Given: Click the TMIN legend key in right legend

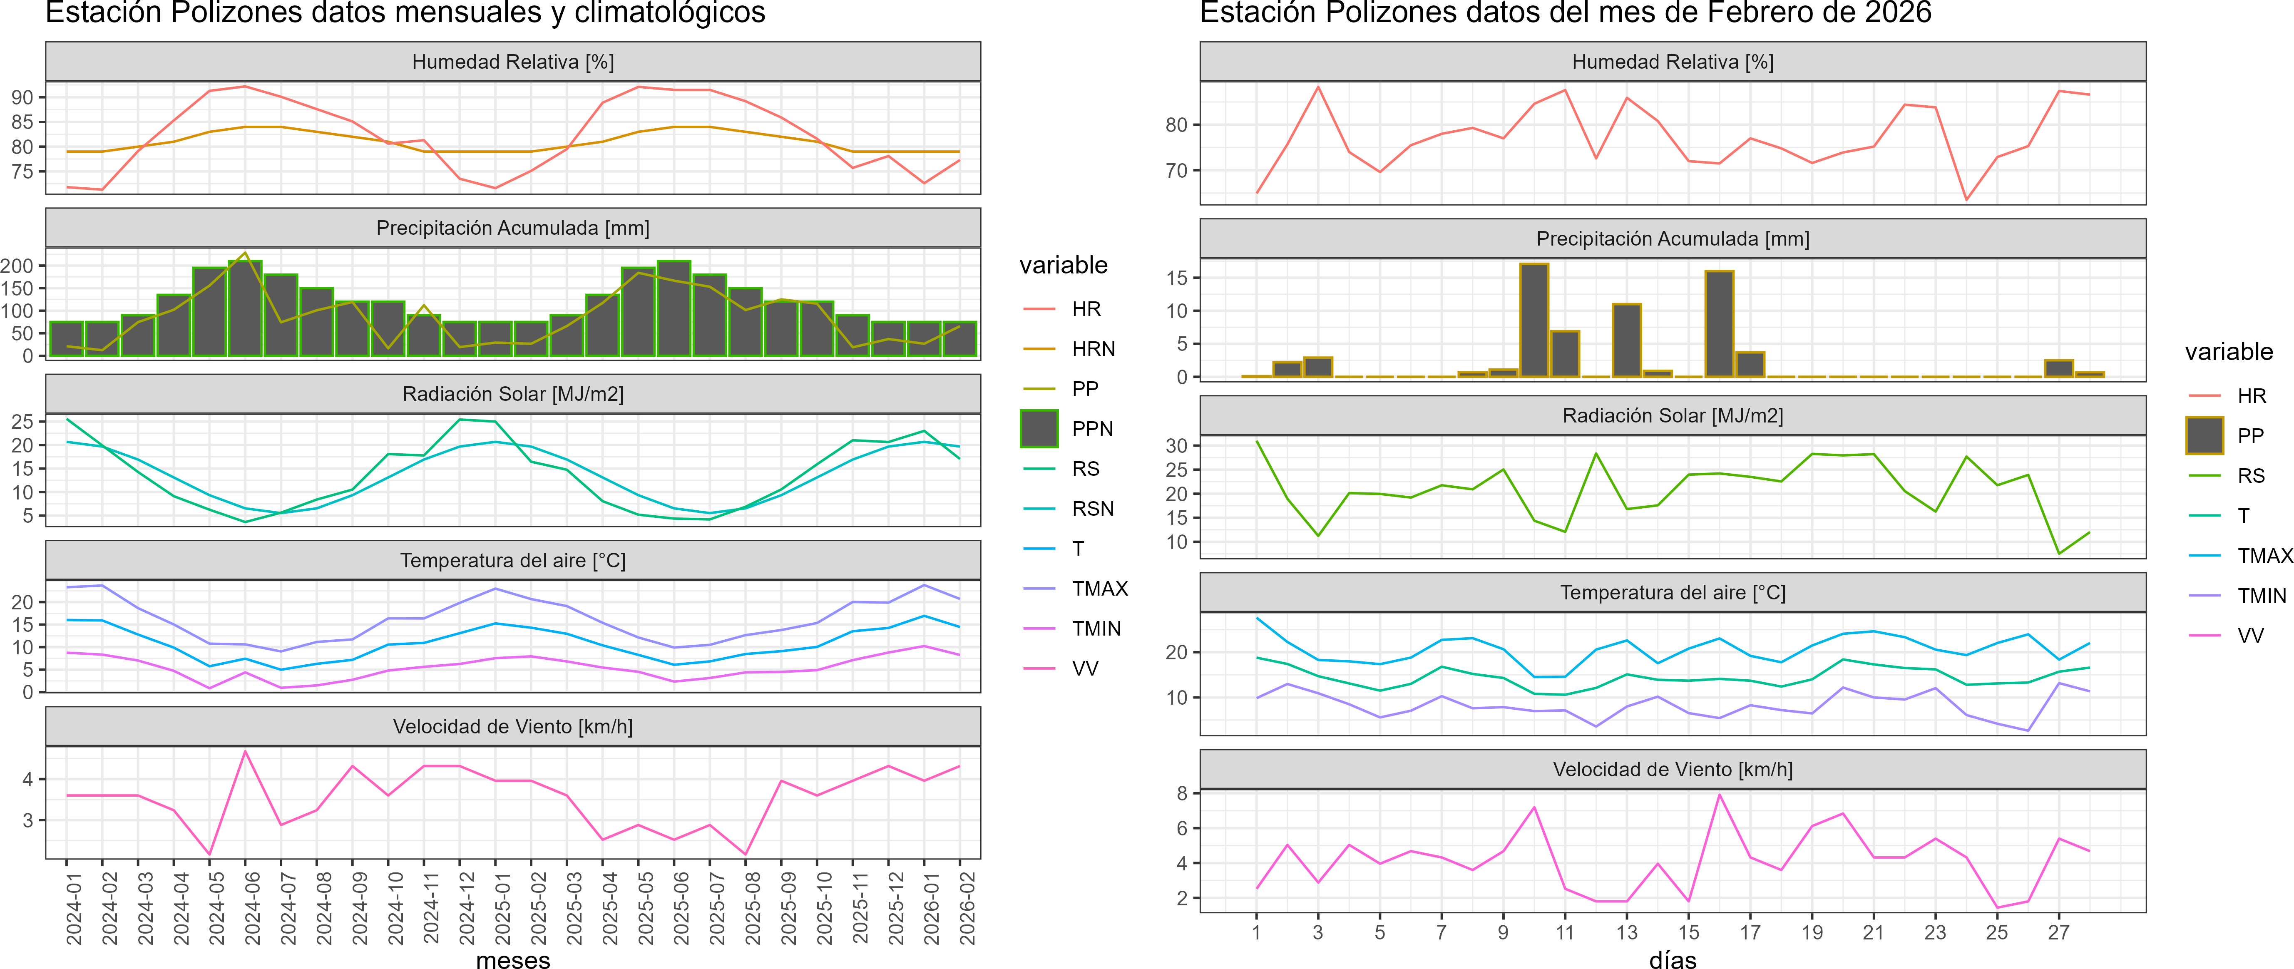Looking at the screenshot, I should [x=2204, y=596].
